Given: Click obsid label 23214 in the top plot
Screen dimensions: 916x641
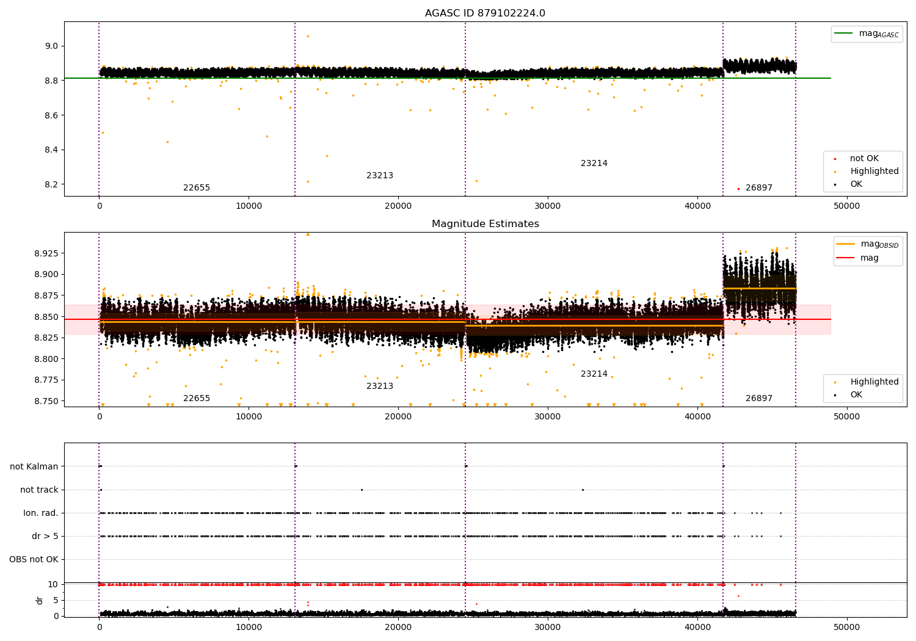Looking at the screenshot, I should coord(594,164).
